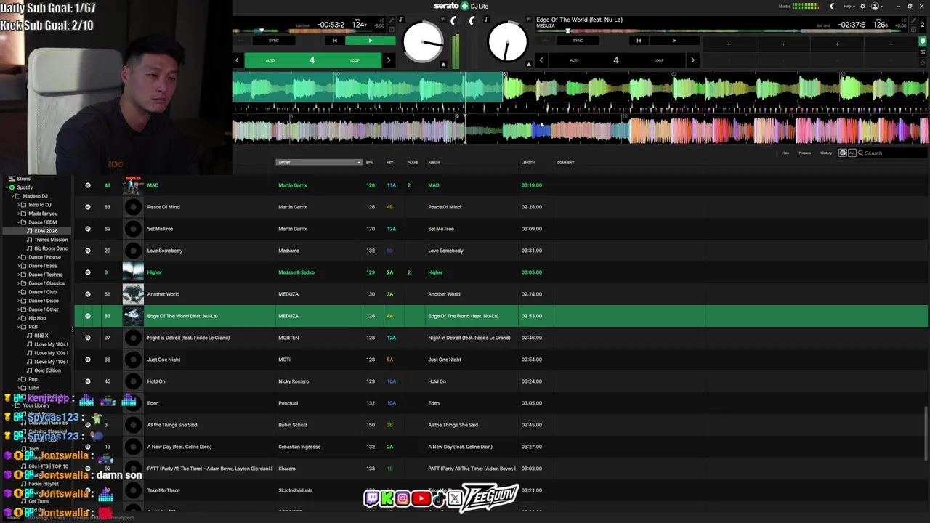
Task: Expand the Intro to DJ folder
Action: tap(17, 205)
